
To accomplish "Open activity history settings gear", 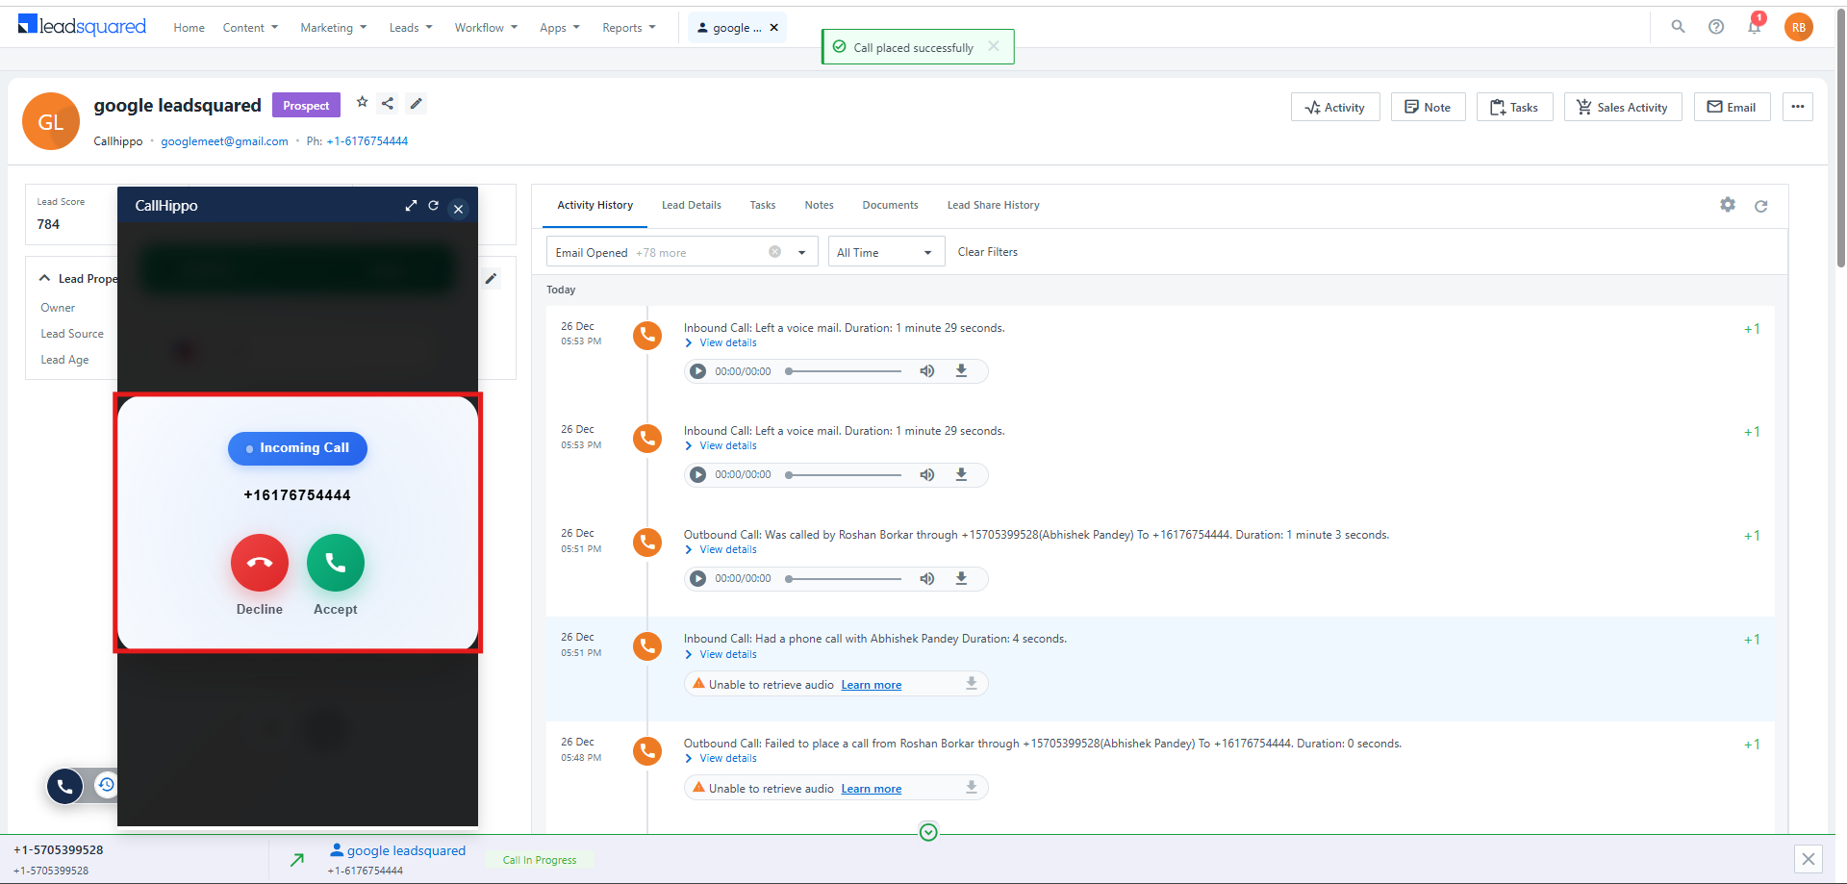I will tap(1728, 205).
